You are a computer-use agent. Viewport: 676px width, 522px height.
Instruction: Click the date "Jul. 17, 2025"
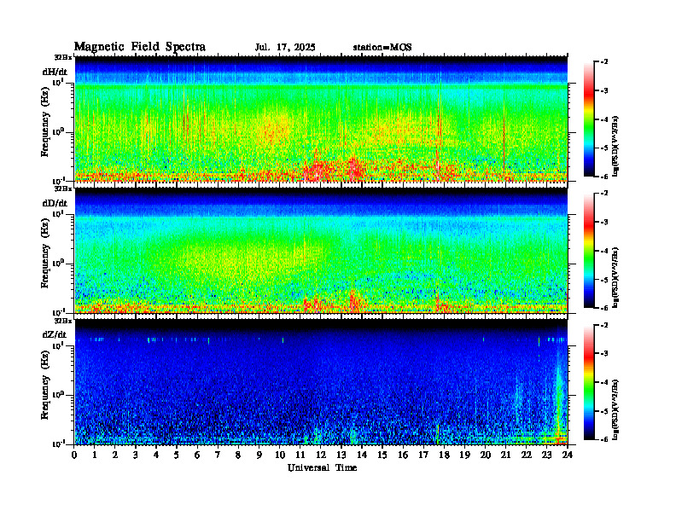285,48
